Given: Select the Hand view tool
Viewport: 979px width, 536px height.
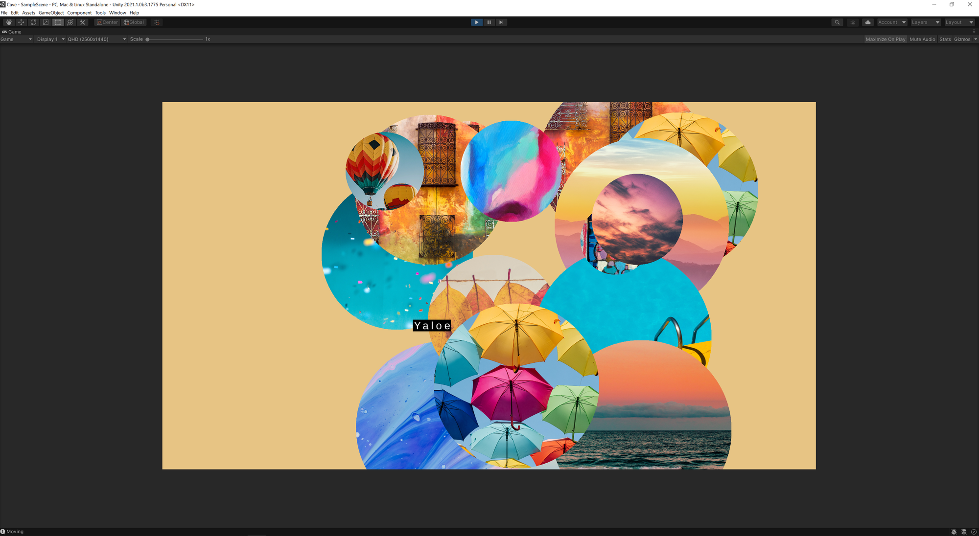Looking at the screenshot, I should [x=9, y=22].
